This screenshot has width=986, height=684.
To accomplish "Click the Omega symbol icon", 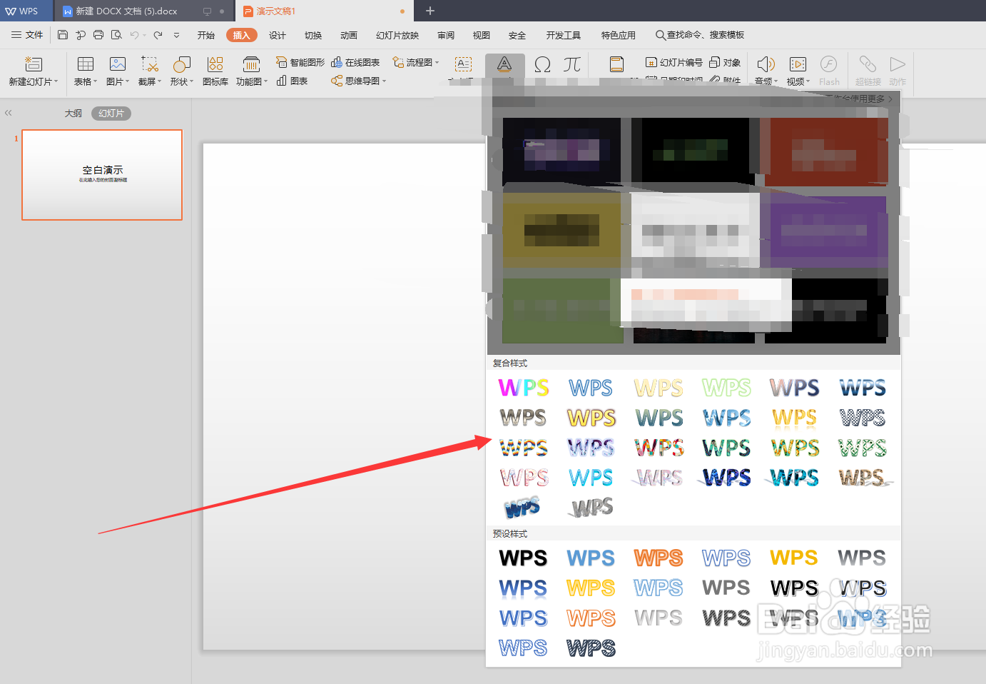I will [x=542, y=64].
